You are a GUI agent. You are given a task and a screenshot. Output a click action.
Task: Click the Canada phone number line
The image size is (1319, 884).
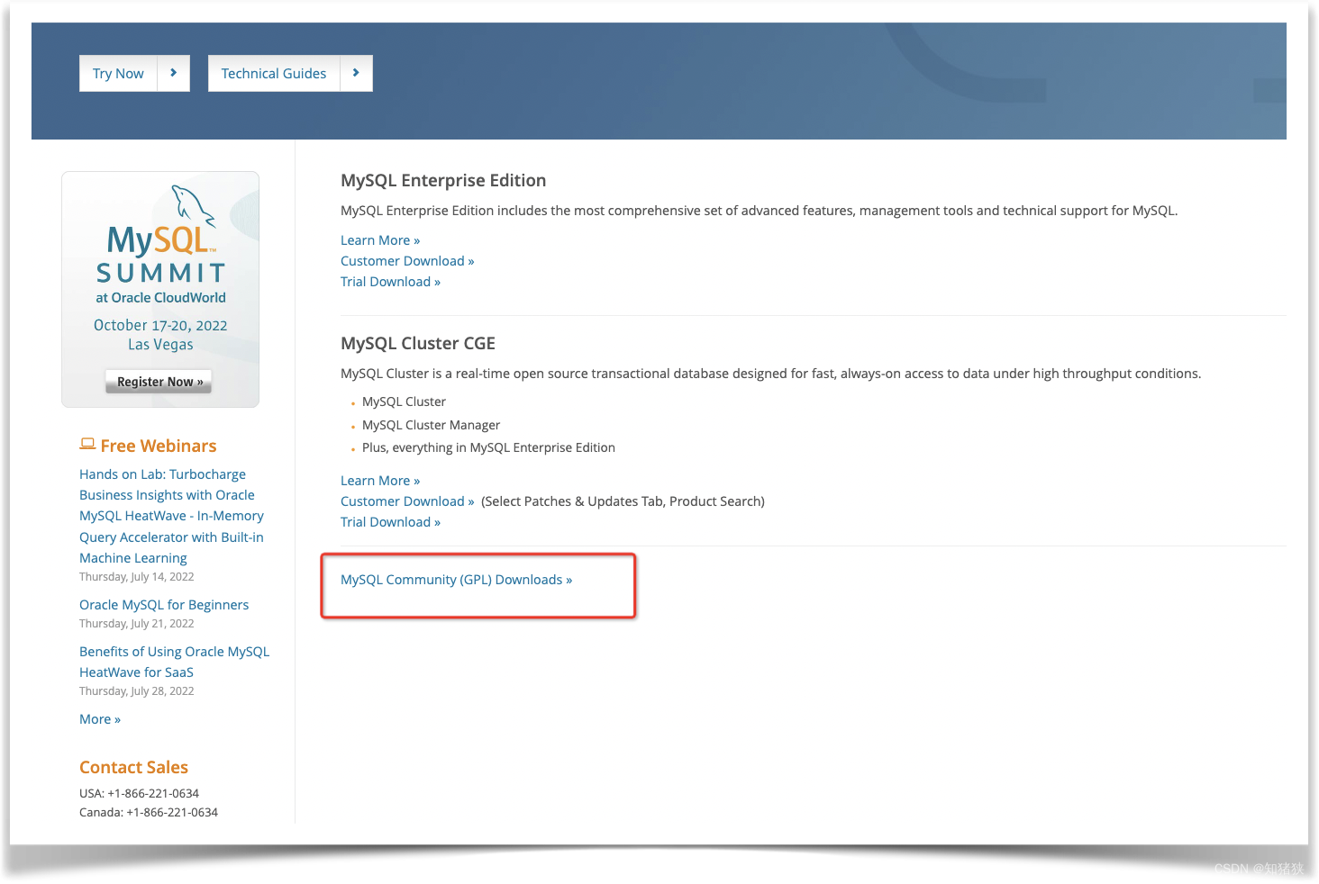click(x=149, y=812)
